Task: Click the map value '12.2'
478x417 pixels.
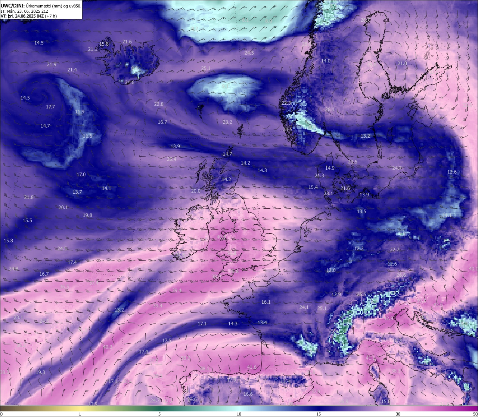Action: (x=359, y=249)
